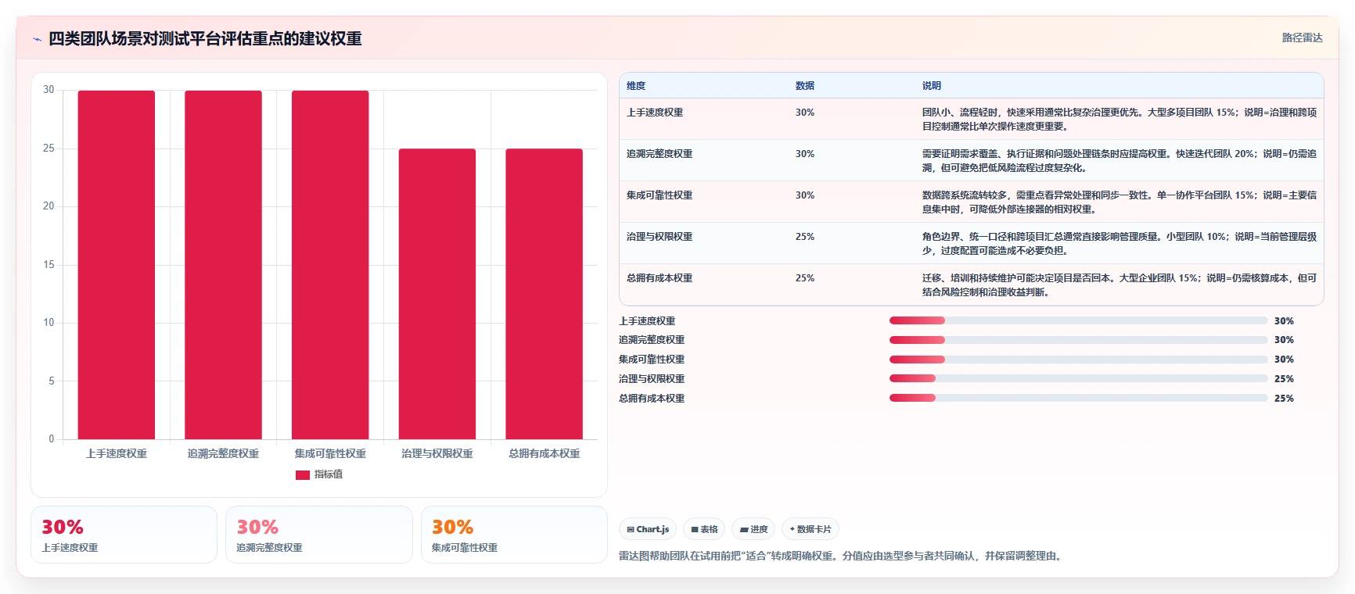1355x594 pixels.
Task: Click the 上手速度权重 bar in chart
Action: 117,265
